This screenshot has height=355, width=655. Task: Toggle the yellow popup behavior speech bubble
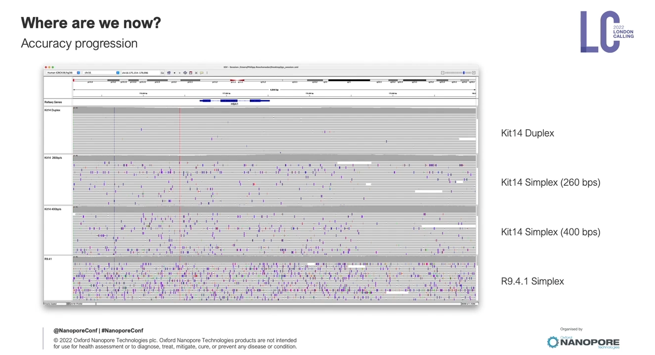tap(202, 73)
